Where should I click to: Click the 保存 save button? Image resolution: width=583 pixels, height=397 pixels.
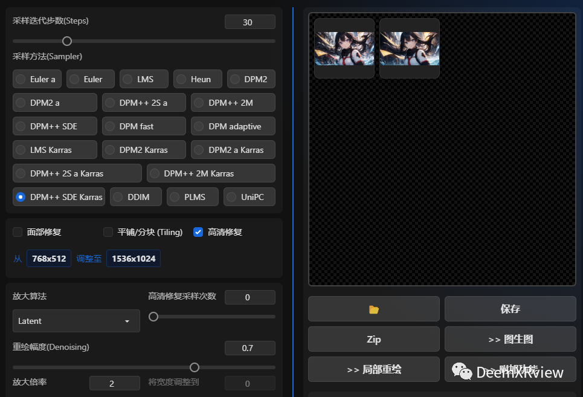coord(510,309)
